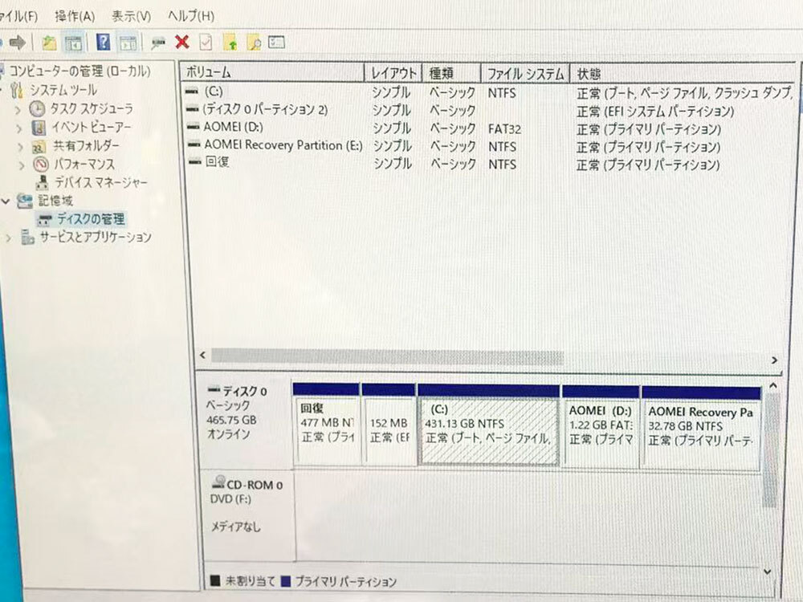Open the ヘルプ(H) menu
This screenshot has width=803, height=602.
click(x=191, y=16)
